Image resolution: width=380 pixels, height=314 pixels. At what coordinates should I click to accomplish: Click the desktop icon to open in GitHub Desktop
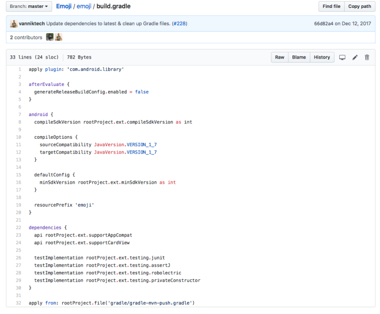tap(343, 57)
